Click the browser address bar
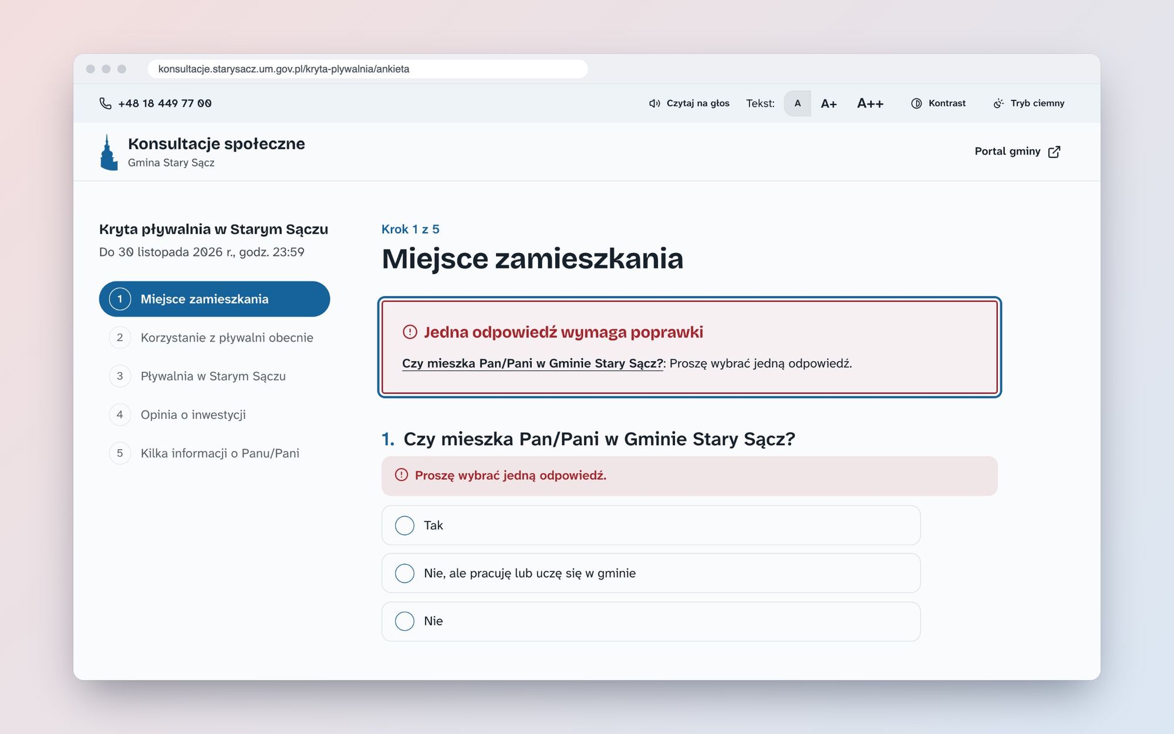1174x734 pixels. pos(367,69)
